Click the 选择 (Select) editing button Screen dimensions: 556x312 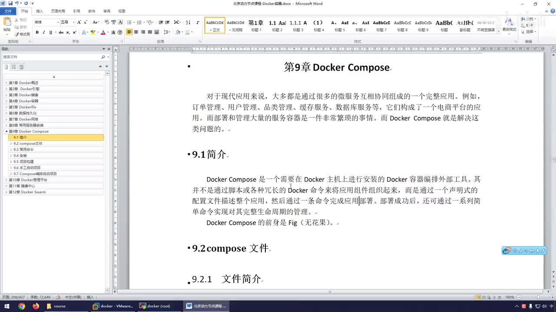(x=529, y=32)
